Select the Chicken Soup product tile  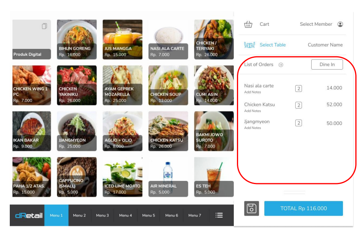click(168, 85)
